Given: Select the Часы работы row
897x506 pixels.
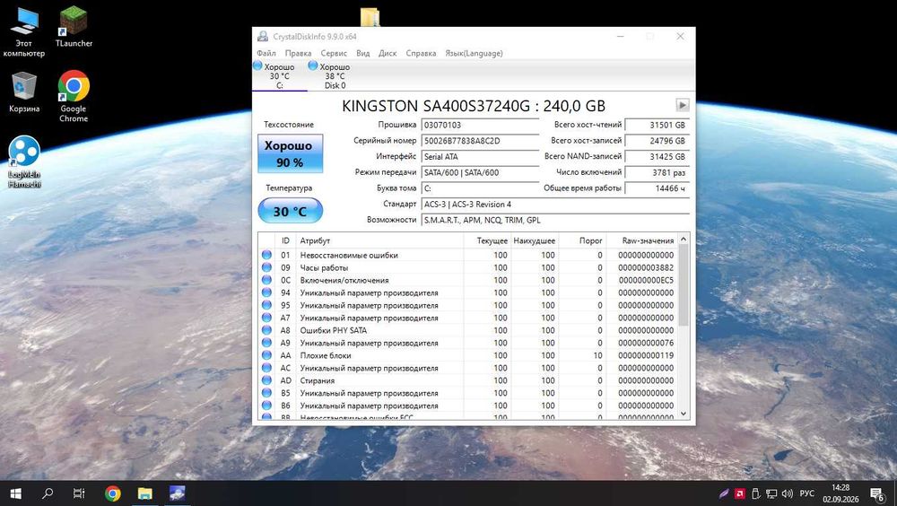Looking at the screenshot, I should (468, 268).
